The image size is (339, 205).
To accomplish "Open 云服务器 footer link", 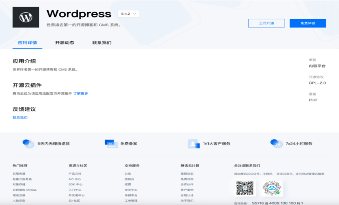I will click(19, 174).
